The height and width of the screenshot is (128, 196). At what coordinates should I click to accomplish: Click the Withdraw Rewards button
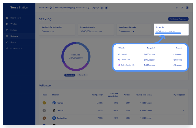tap(178, 19)
